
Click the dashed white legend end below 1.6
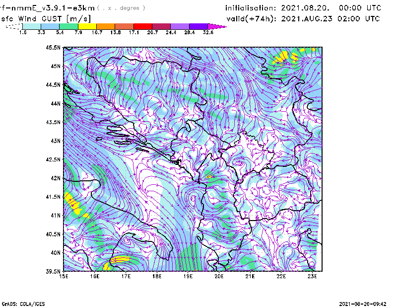(x=14, y=26)
